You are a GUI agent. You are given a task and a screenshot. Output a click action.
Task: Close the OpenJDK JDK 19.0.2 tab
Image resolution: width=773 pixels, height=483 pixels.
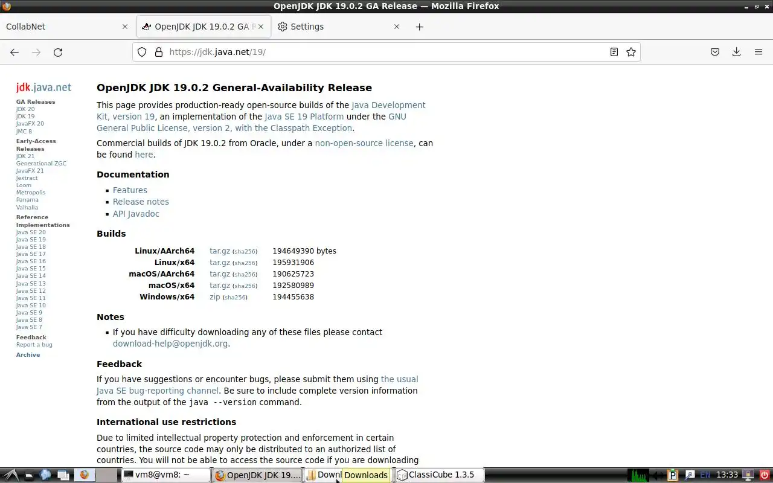coord(261,27)
